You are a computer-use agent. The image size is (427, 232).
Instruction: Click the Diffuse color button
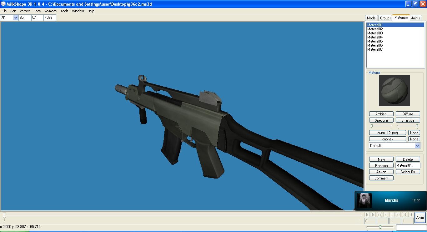(408, 114)
